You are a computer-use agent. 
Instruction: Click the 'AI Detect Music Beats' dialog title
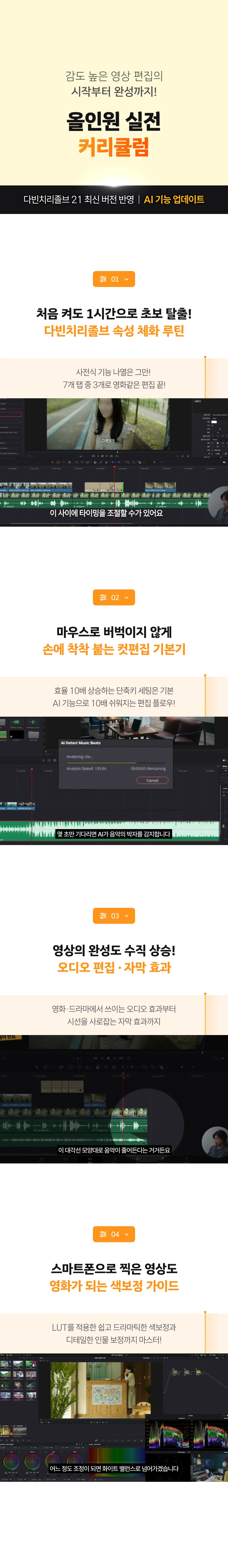point(81,743)
